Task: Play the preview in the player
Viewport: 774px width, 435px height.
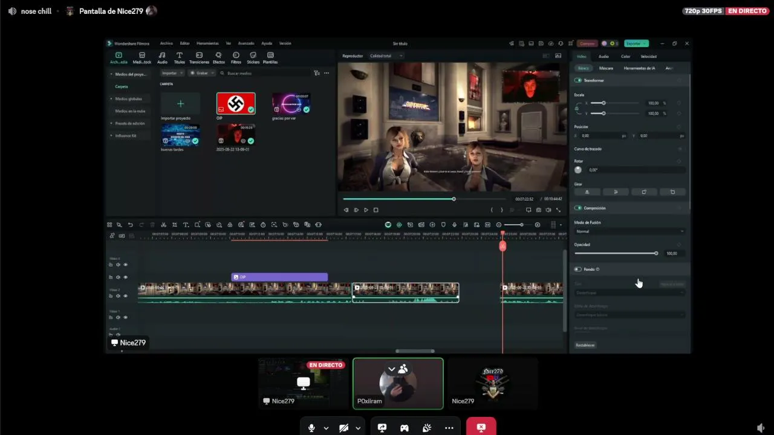Action: coord(366,210)
